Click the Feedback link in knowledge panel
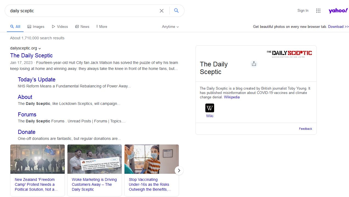Viewport: 349px width, 197px height. (x=306, y=129)
